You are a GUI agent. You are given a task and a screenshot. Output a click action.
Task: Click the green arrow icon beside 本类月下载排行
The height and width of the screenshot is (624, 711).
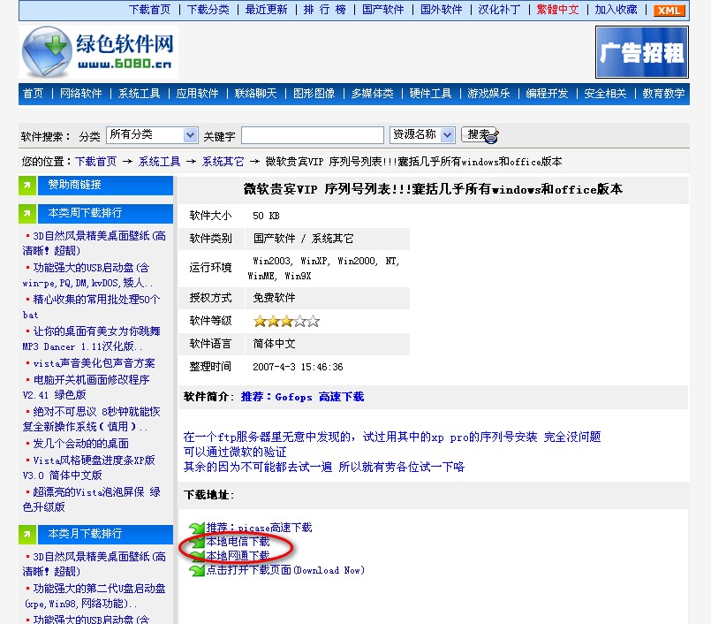click(27, 534)
